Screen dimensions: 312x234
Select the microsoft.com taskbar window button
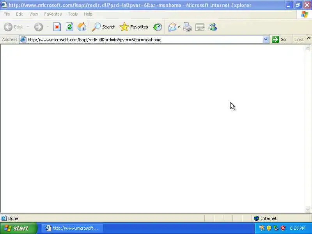point(73,228)
